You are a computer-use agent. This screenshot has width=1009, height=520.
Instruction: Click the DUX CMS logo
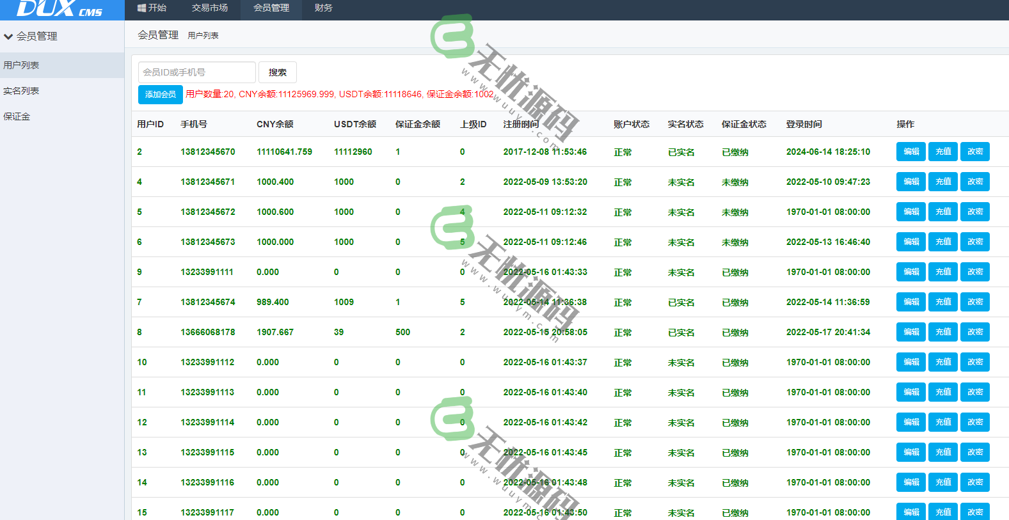coord(59,9)
